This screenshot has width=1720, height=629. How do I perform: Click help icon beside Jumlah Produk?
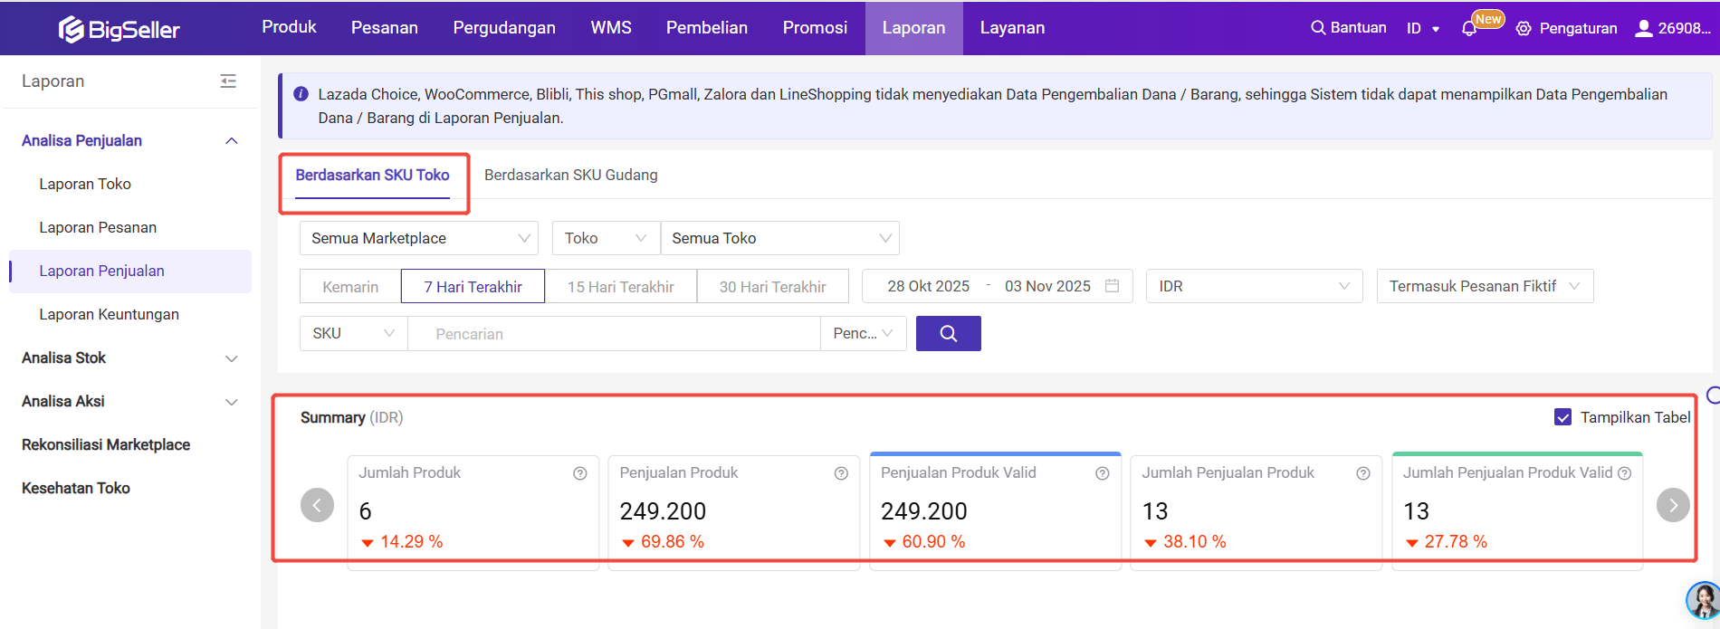pos(580,473)
